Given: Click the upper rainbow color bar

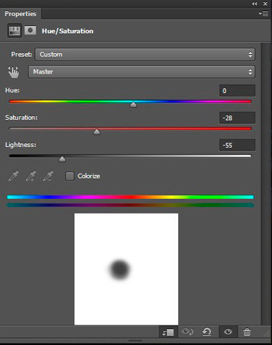Looking at the screenshot, I should click(130, 197).
